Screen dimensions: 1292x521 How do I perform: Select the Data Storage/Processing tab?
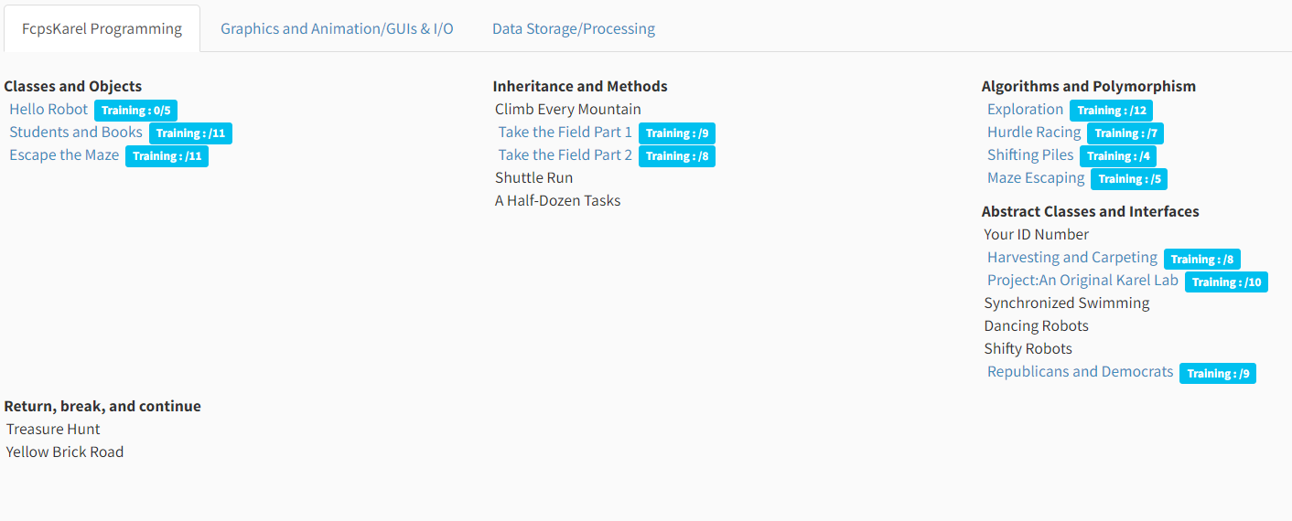574,28
